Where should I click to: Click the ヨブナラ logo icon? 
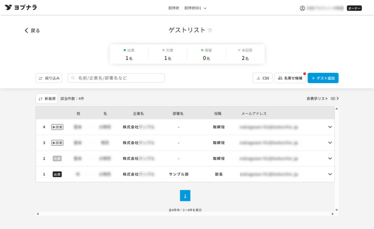8,7
